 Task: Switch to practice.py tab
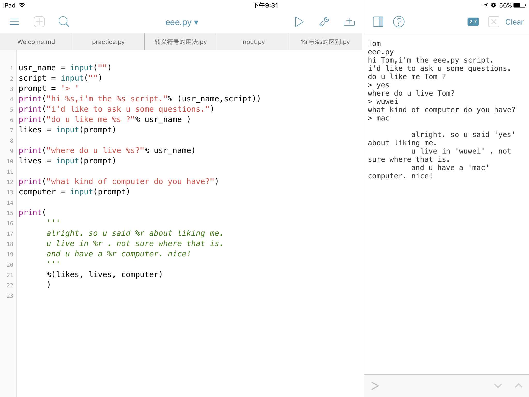pyautogui.click(x=108, y=42)
